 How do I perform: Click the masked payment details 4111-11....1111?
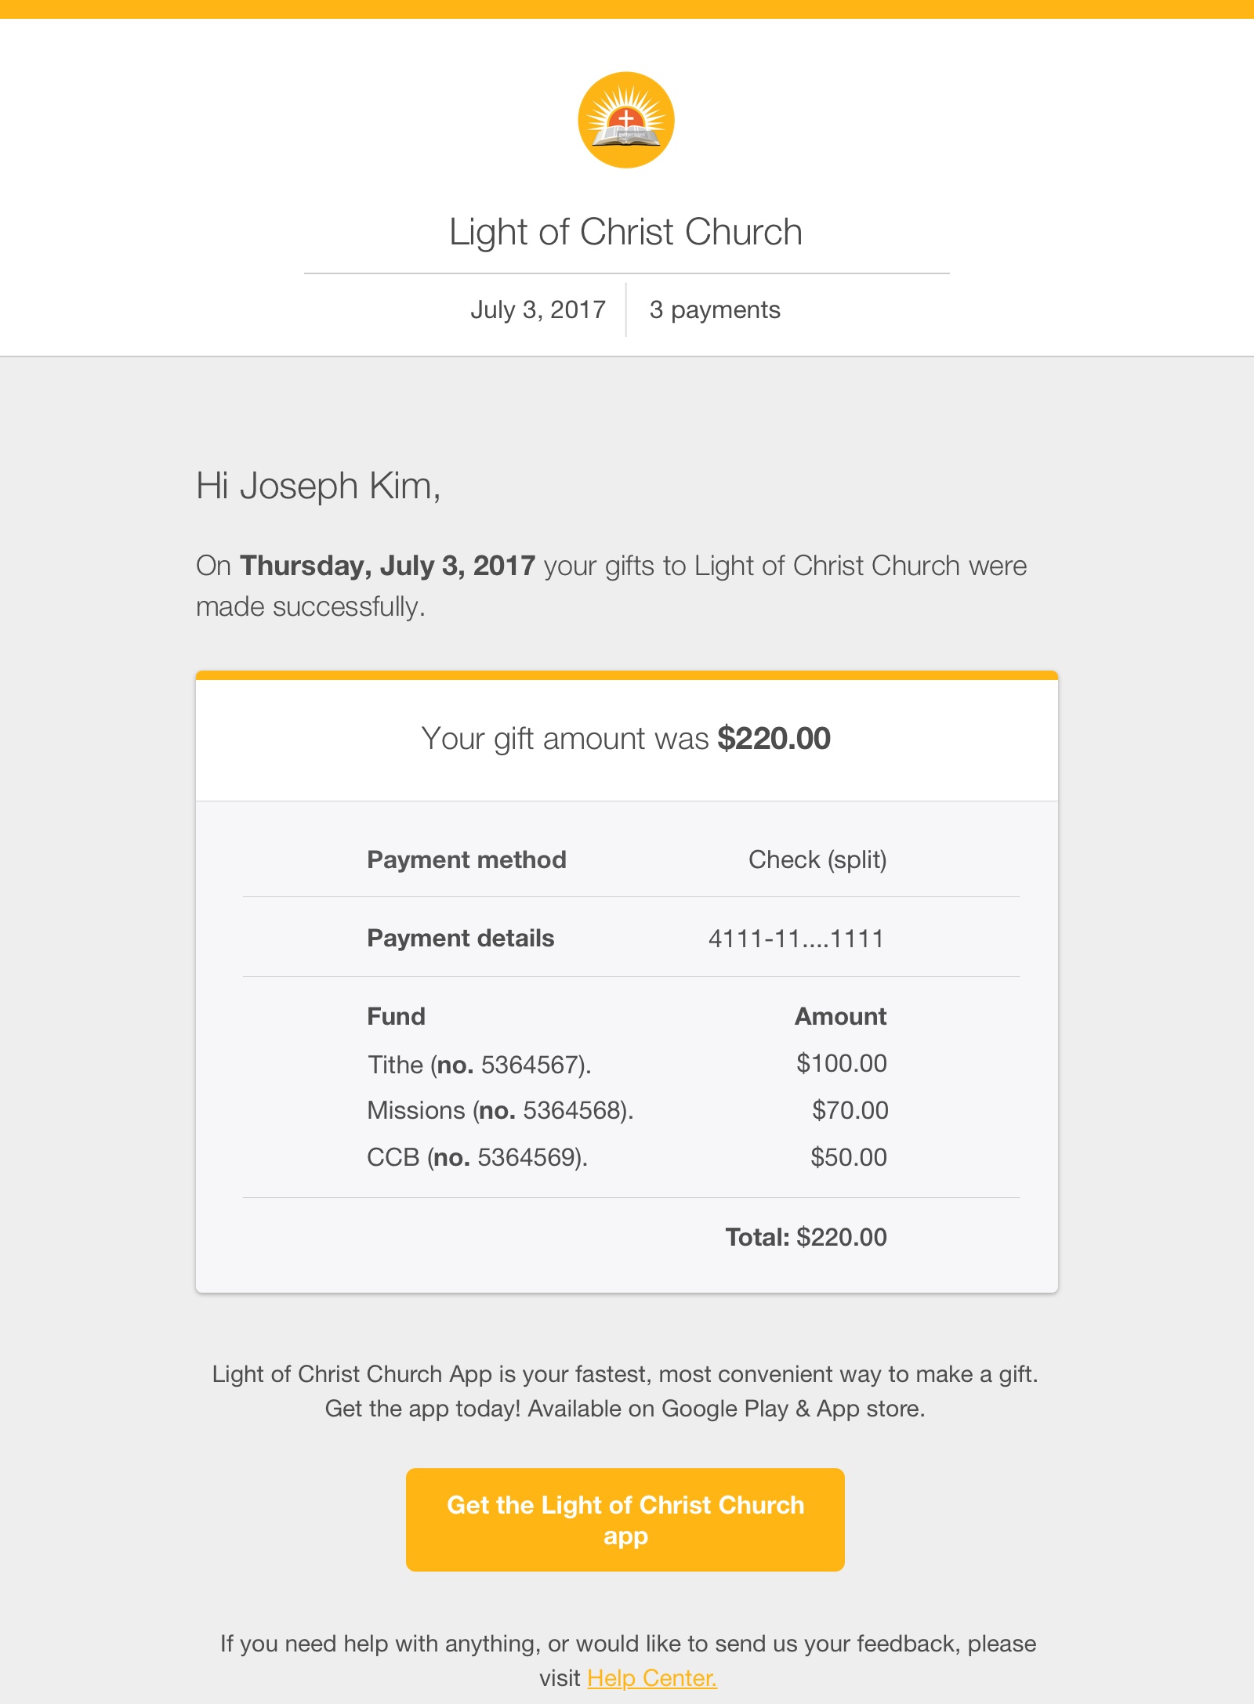click(796, 938)
